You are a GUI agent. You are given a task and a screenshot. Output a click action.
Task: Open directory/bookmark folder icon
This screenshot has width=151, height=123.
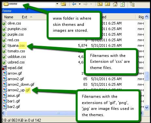pyautogui.click(x=63, y=4)
